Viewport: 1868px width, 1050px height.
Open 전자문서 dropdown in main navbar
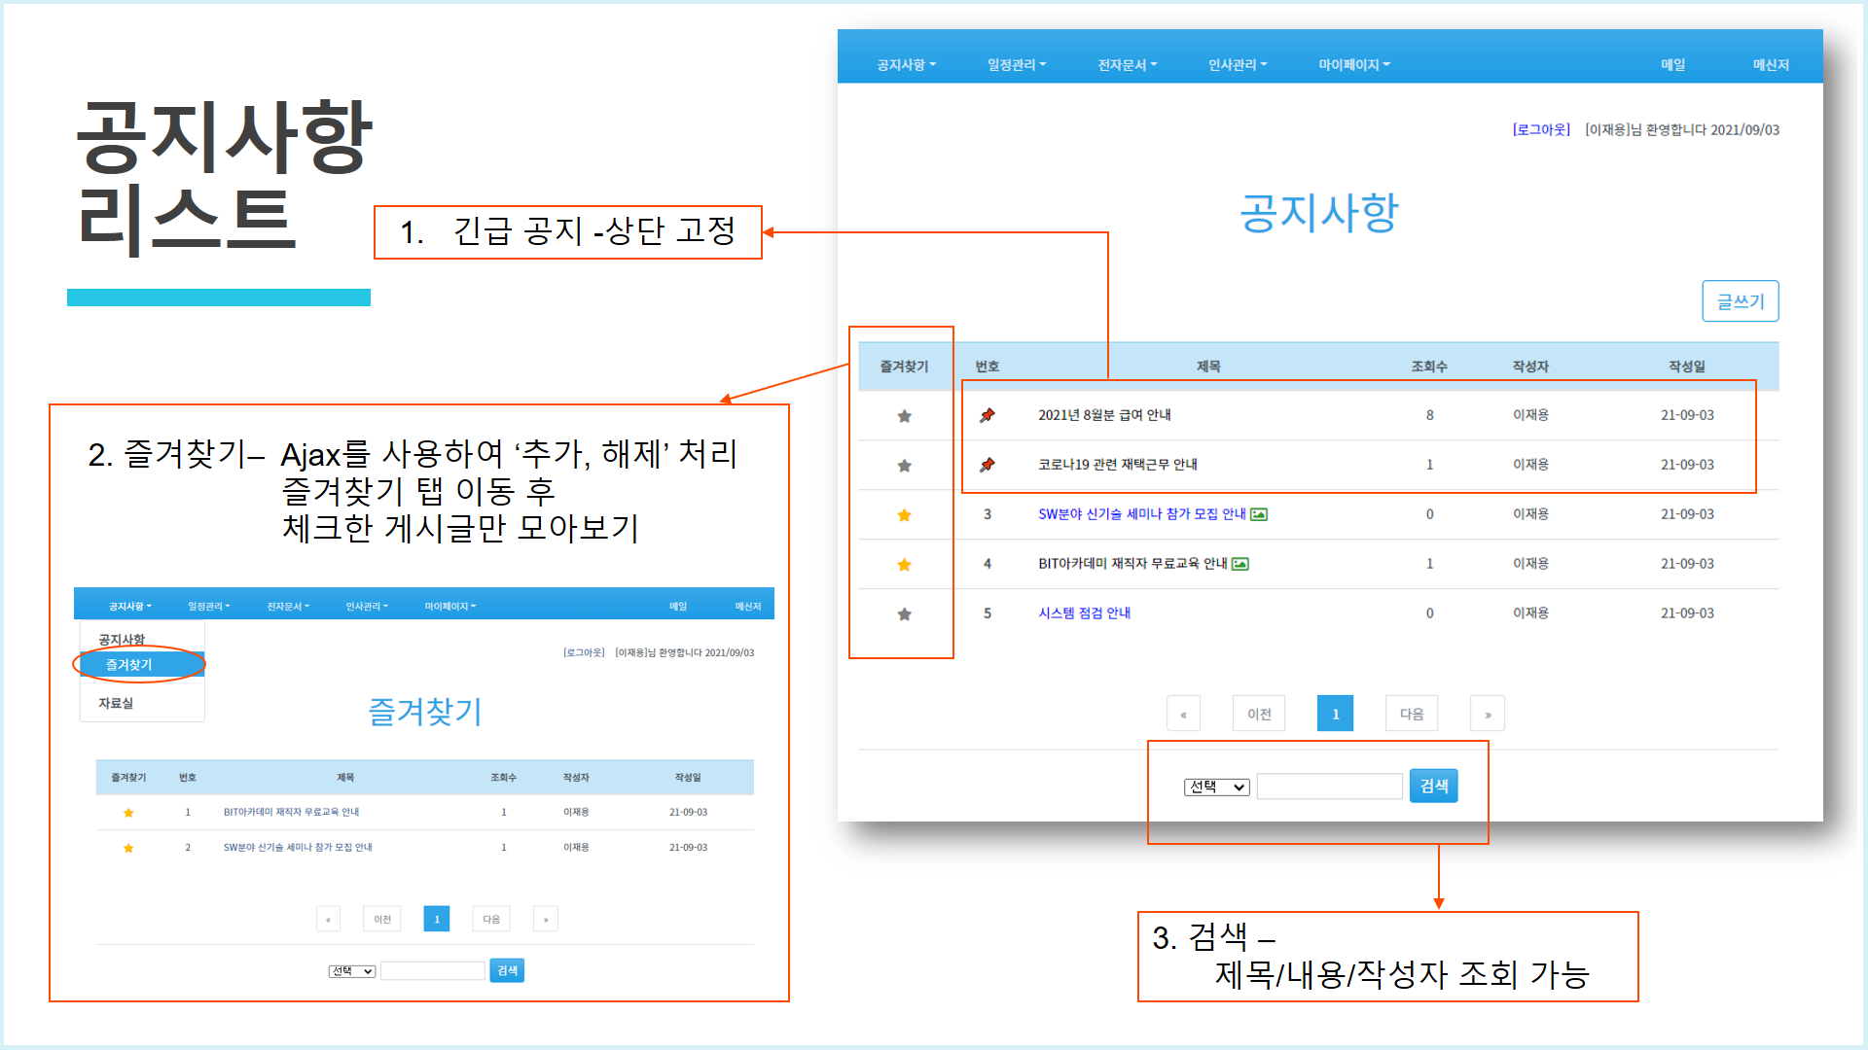tap(1128, 65)
